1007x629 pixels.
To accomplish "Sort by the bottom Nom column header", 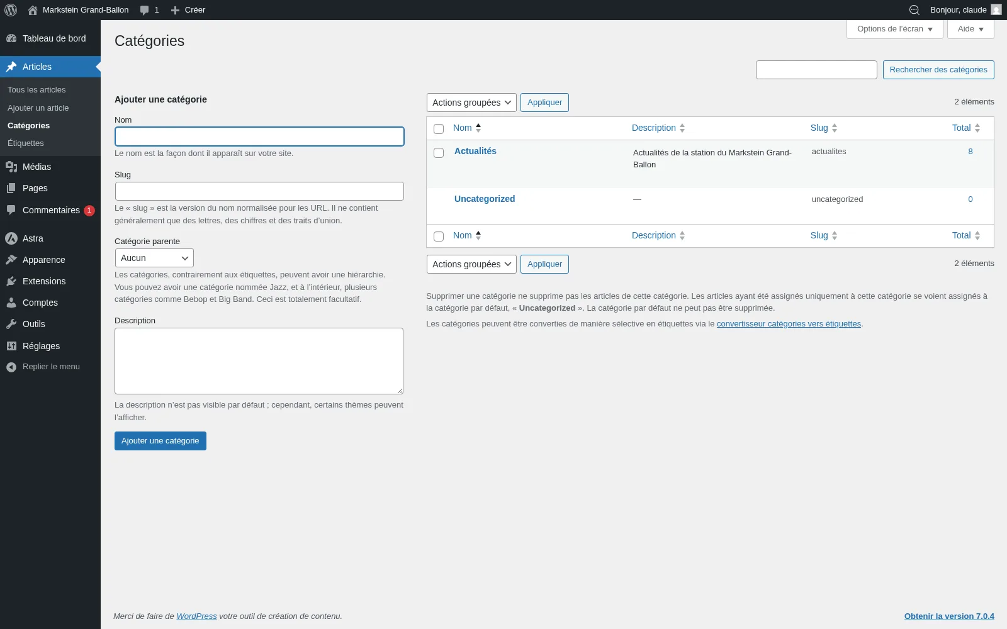I will [467, 235].
